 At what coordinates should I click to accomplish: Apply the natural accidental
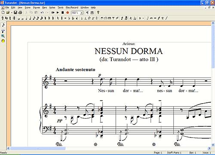(58, 18)
